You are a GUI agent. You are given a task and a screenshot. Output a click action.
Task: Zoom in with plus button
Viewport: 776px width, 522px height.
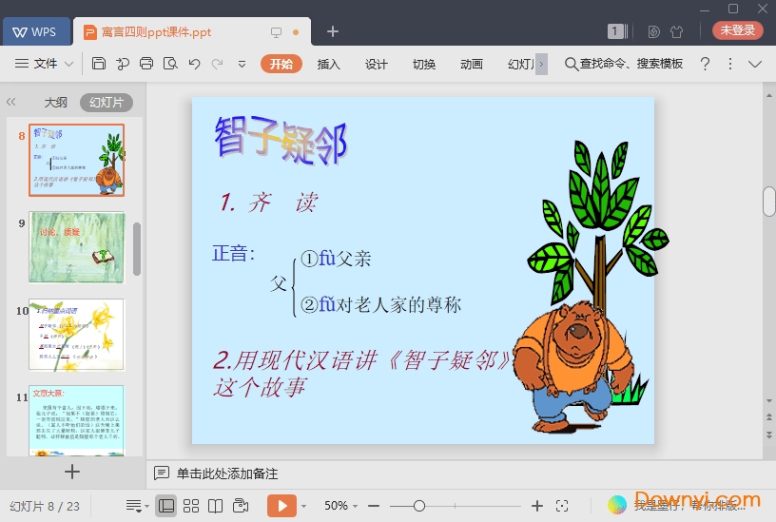click(537, 506)
